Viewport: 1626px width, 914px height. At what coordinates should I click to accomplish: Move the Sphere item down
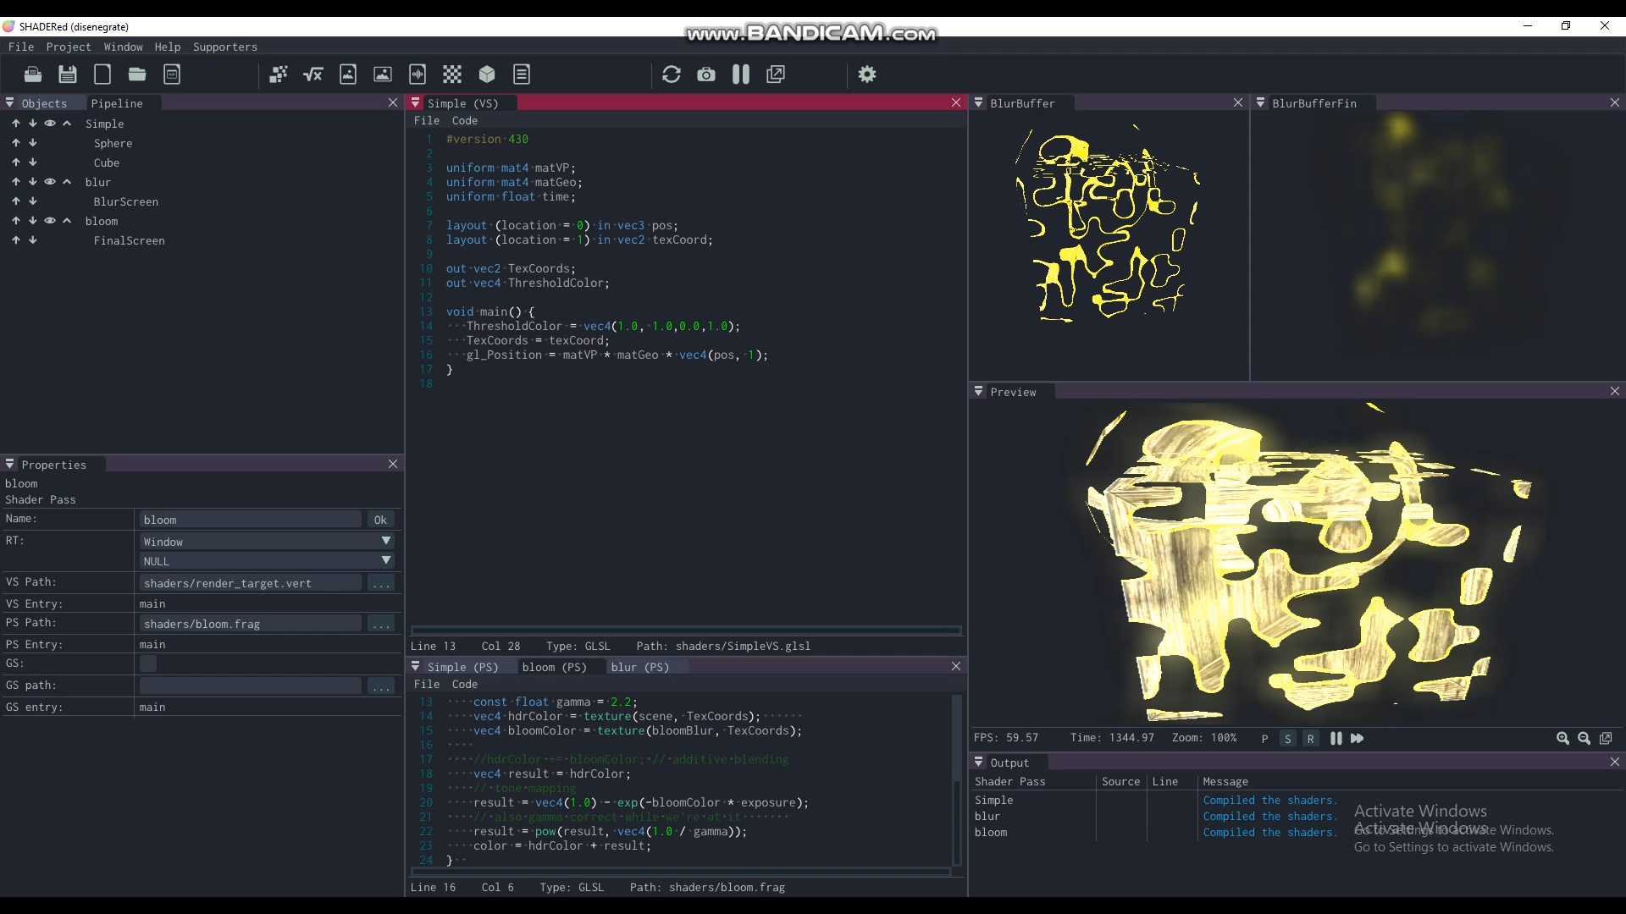(33, 143)
